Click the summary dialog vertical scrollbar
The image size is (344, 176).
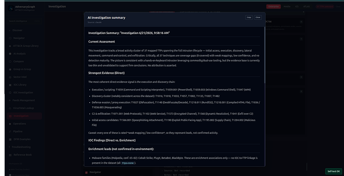click(x=265, y=55)
